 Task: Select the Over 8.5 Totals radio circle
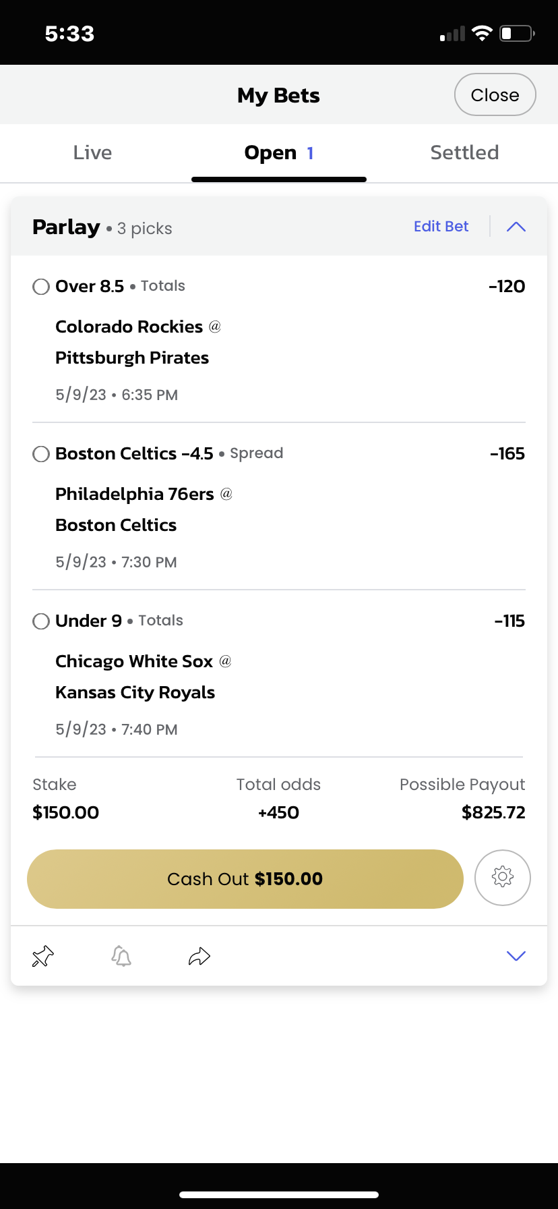(x=41, y=287)
